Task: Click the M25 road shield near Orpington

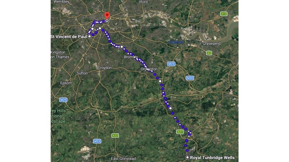Action: point(171,64)
